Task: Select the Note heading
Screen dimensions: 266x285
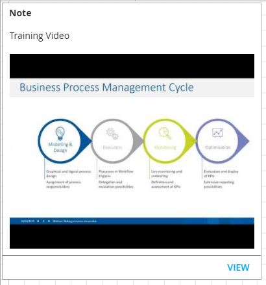Action: point(21,13)
